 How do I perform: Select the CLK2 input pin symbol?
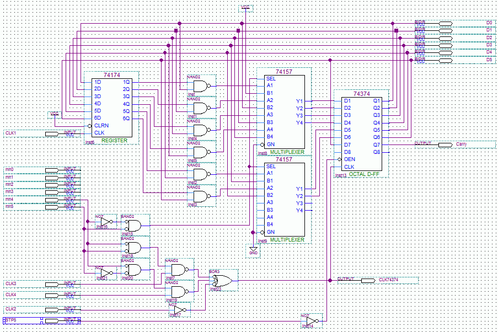coord(52,310)
